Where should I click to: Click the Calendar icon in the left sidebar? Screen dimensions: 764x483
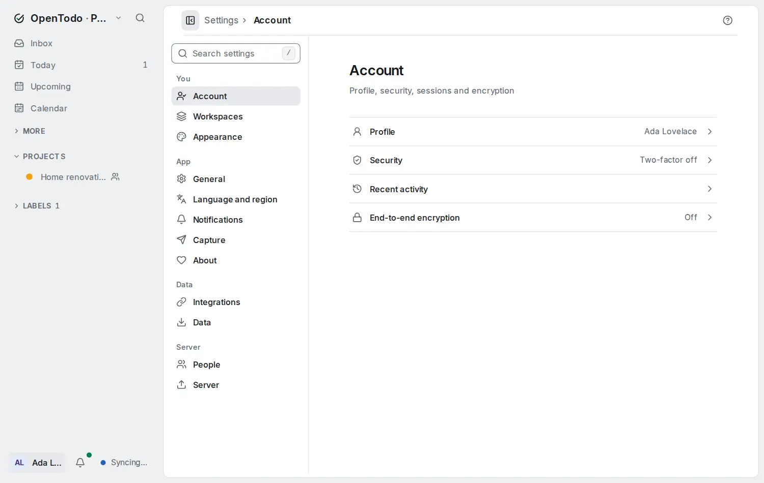pyautogui.click(x=19, y=108)
